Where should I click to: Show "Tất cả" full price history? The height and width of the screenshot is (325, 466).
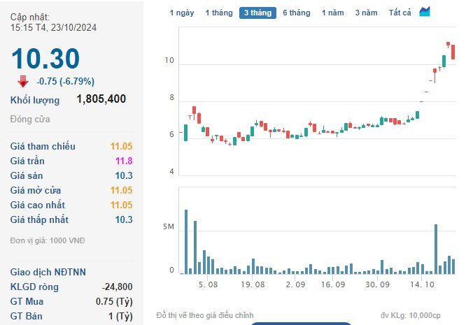400,13
